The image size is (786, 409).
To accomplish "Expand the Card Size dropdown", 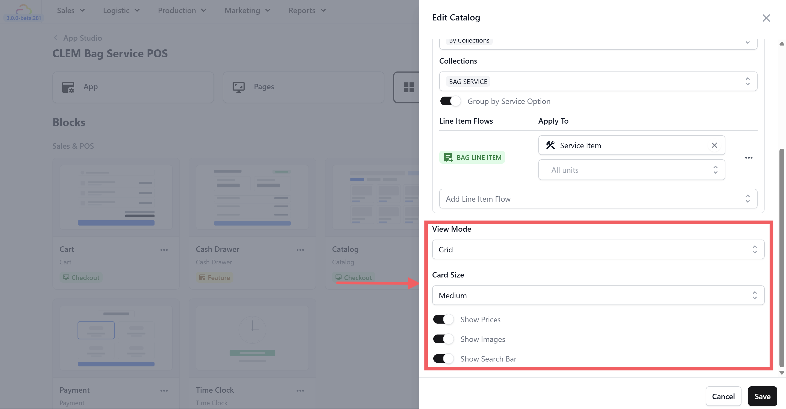I will [598, 295].
